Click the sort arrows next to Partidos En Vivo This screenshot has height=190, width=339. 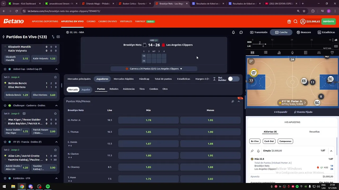click(x=53, y=37)
